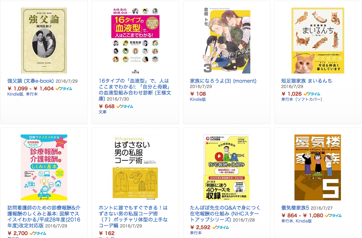Open the 家族になろうよ(3) (moment) title link
The image size is (362, 238).
coord(223,81)
